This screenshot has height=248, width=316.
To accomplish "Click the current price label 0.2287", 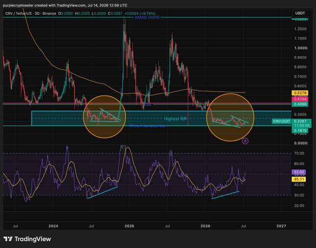I will click(x=300, y=121).
